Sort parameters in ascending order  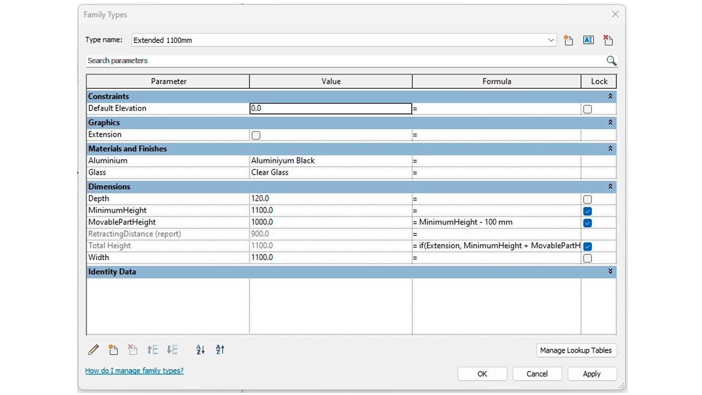click(200, 350)
